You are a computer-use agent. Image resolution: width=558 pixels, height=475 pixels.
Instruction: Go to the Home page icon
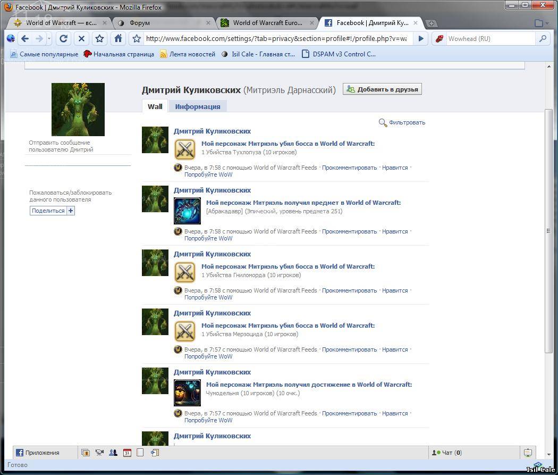[118, 38]
